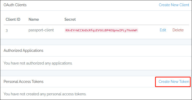Screen dimensions: 192x100
Task: Click empty space between secret code and Edit
Action: [149, 30]
